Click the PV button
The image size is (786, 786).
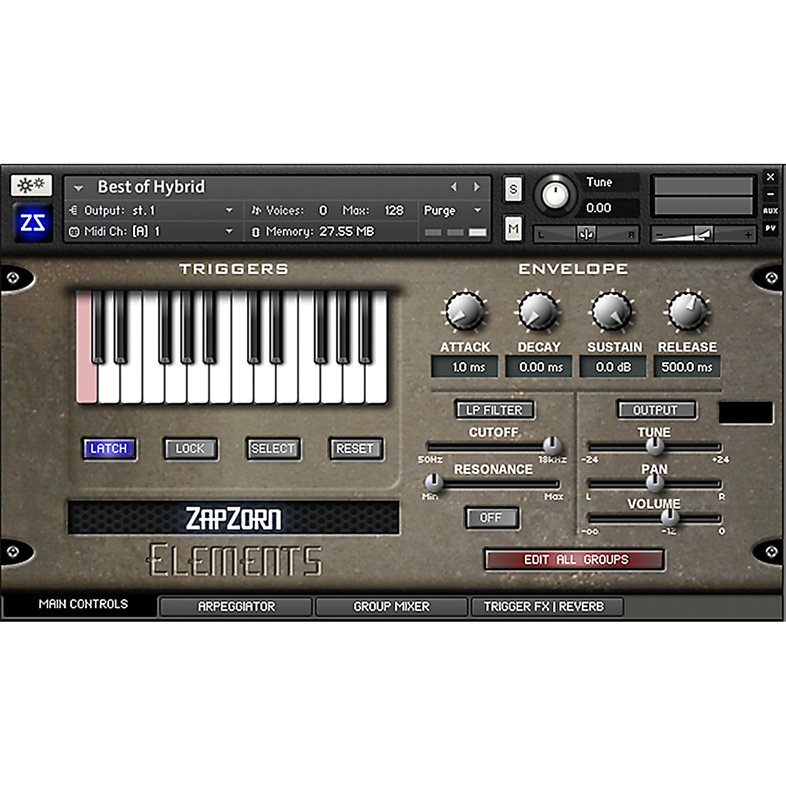point(770,228)
